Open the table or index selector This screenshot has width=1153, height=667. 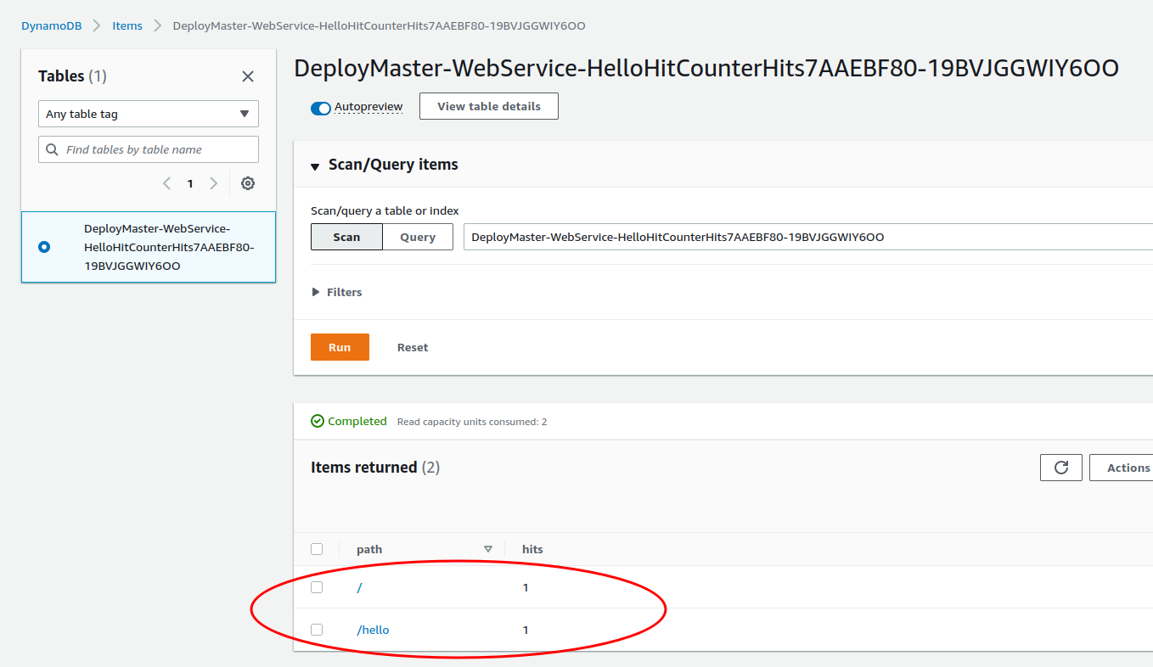807,237
